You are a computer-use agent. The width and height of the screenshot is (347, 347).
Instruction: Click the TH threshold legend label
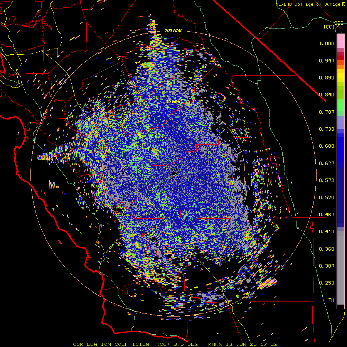click(331, 300)
